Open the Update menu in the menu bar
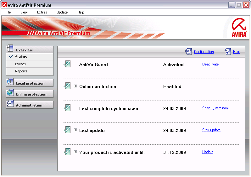 coord(62,12)
